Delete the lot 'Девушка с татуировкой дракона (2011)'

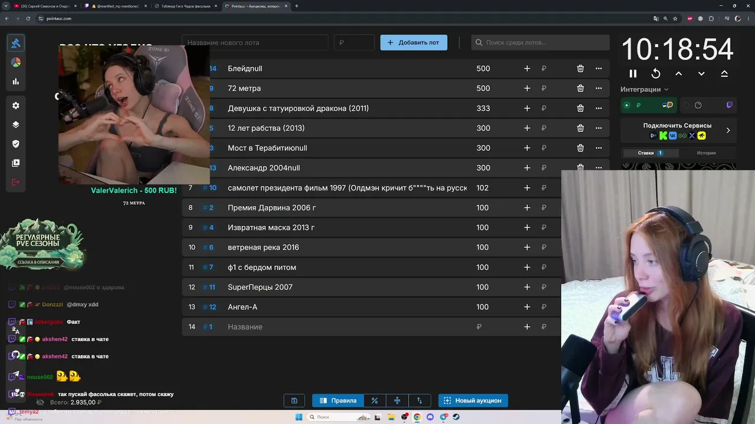(580, 108)
